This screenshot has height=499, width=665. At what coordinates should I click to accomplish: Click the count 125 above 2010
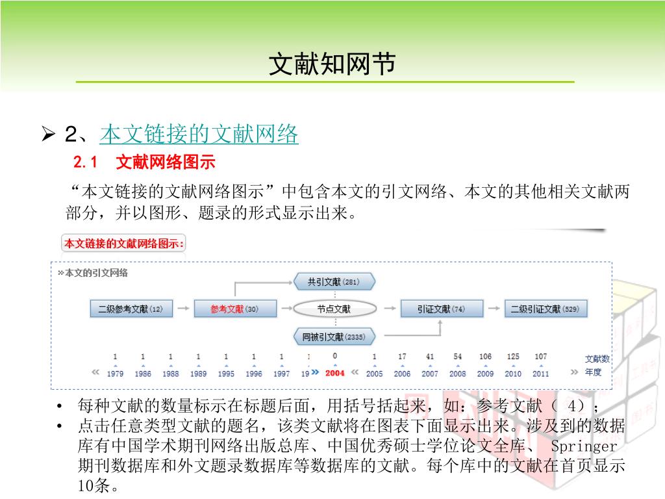pos(513,357)
